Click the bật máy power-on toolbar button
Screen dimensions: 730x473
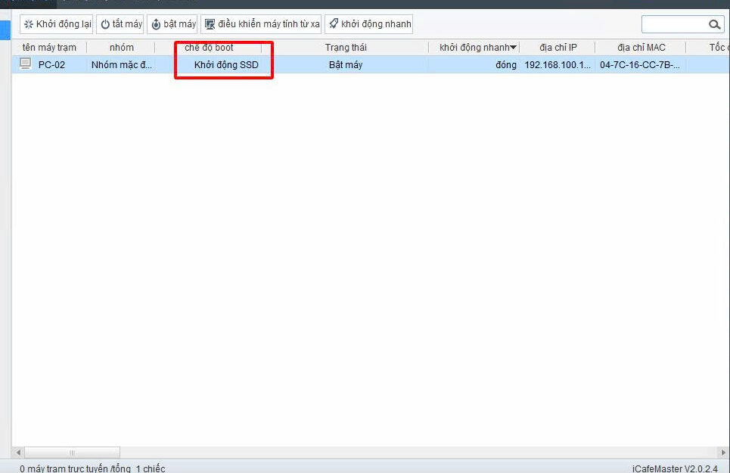click(172, 24)
